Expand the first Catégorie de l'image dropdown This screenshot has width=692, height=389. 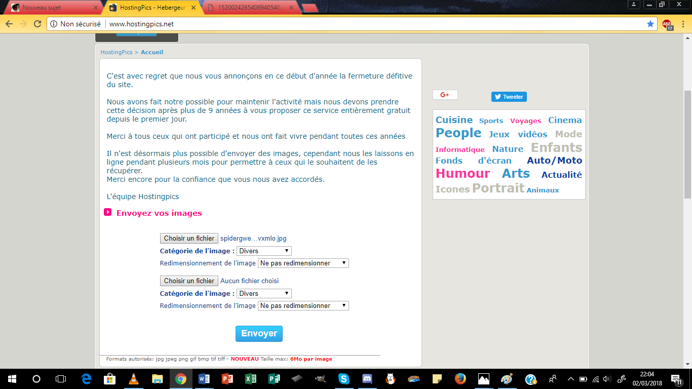point(264,251)
